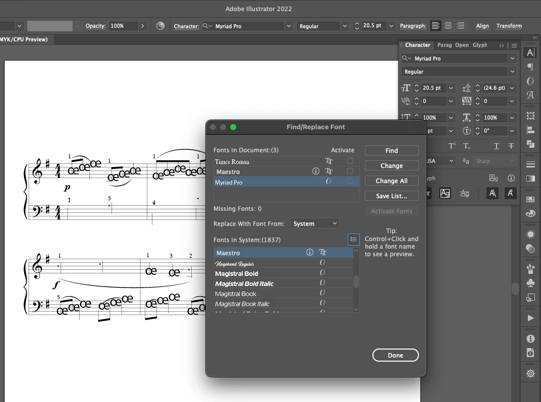Open the Transparency panel dock icon
Viewport: 541px width, 402px height.
point(530,248)
